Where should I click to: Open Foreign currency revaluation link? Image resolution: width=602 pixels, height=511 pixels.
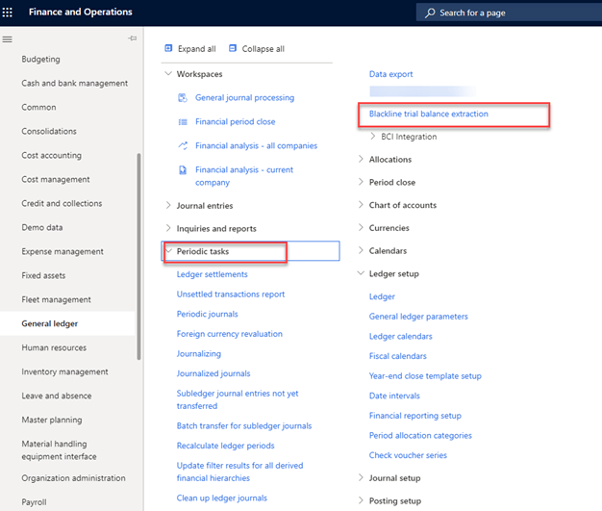pyautogui.click(x=229, y=334)
